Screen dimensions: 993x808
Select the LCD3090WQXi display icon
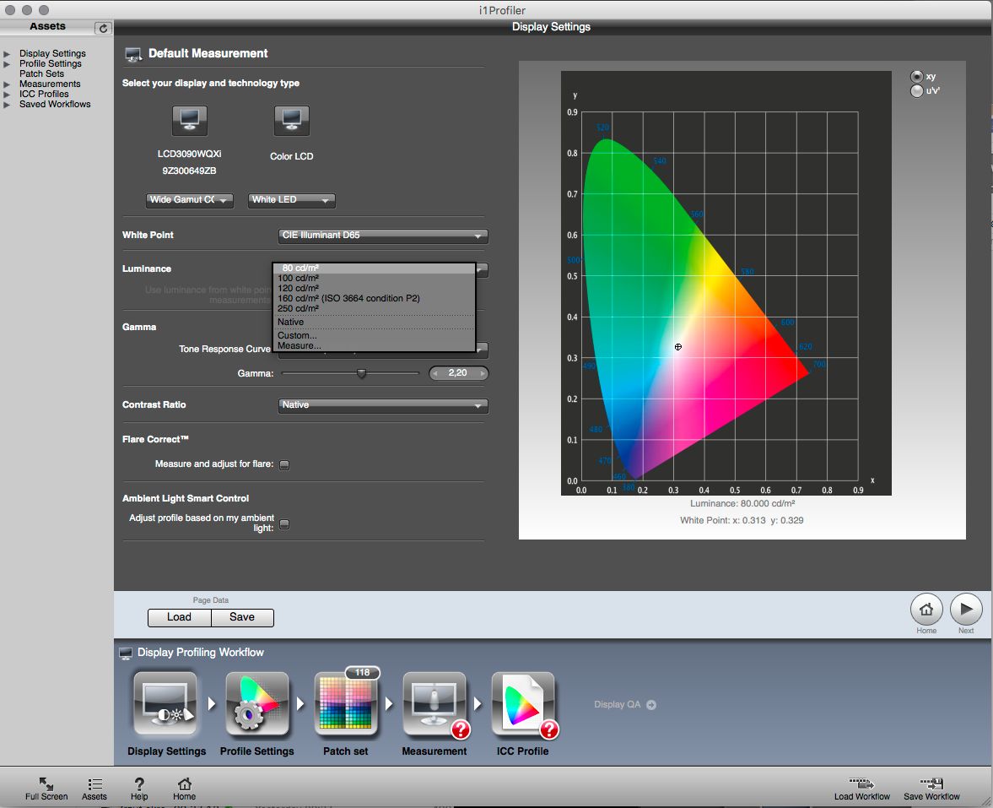point(189,121)
